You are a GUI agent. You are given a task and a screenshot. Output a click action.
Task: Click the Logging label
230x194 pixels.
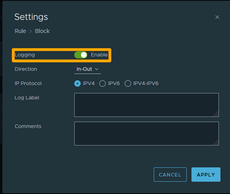(x=25, y=55)
